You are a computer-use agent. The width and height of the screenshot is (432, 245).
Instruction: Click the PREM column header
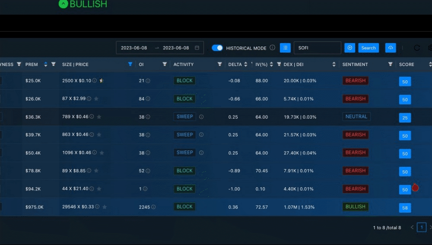32,64
